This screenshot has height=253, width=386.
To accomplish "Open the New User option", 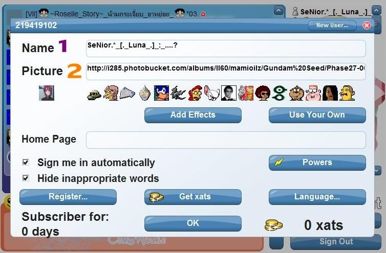I will pos(332,25).
